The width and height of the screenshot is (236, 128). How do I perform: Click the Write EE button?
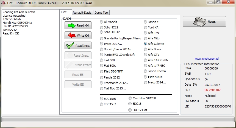[78, 85]
